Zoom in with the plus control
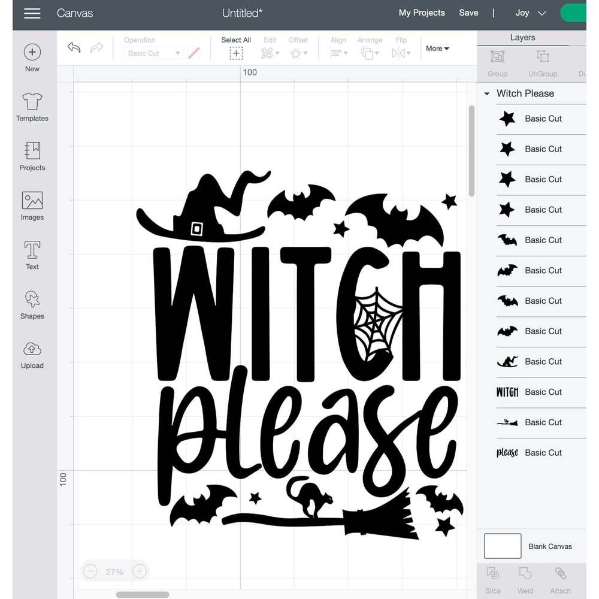 tap(139, 571)
